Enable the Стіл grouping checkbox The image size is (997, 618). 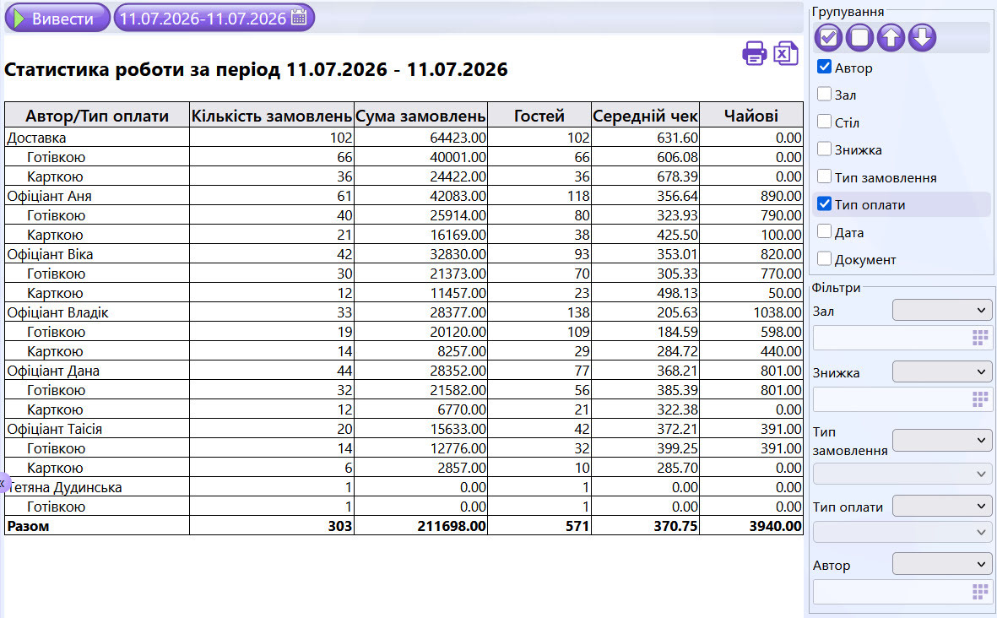tap(824, 122)
